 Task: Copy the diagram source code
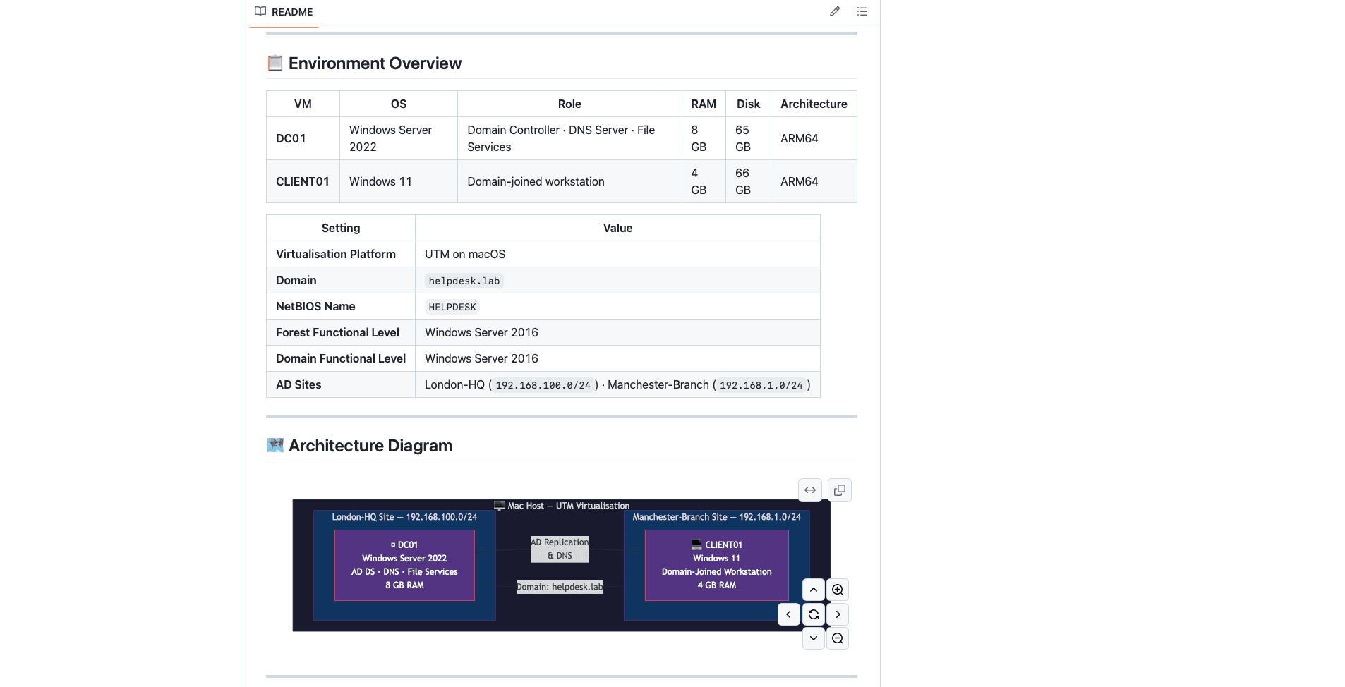pos(839,490)
